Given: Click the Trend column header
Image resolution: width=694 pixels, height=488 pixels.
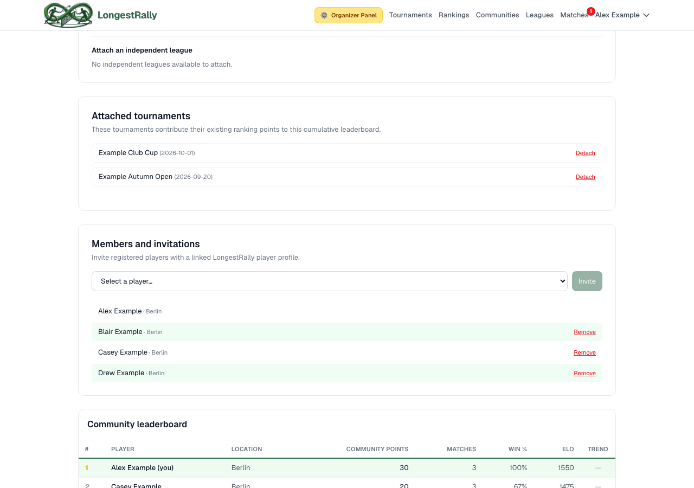Looking at the screenshot, I should (598, 449).
